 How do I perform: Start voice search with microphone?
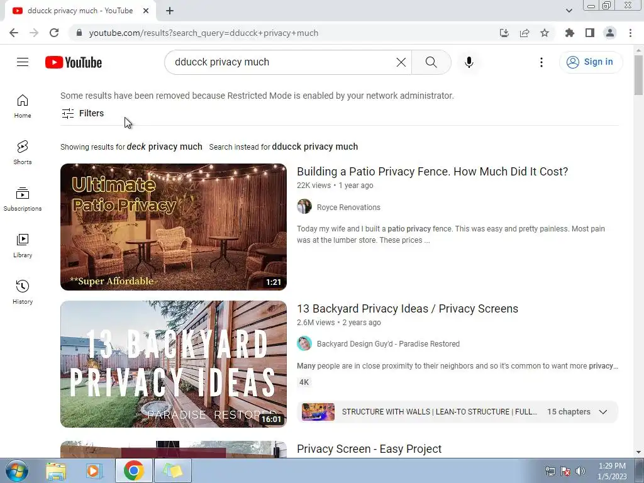point(469,62)
